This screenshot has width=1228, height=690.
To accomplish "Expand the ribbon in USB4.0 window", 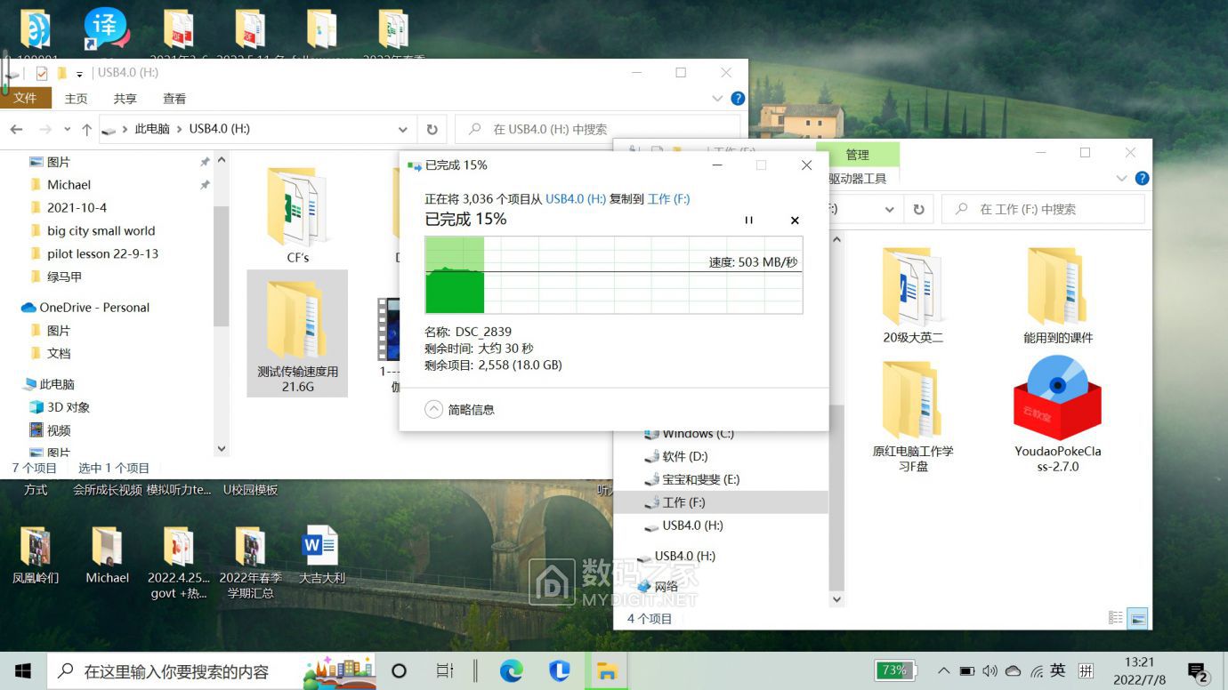I will 718,99.
